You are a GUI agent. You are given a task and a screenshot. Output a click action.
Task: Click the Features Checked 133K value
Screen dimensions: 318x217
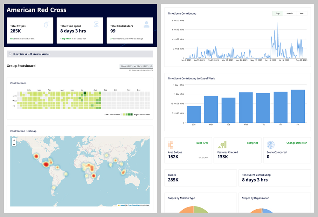point(223,157)
